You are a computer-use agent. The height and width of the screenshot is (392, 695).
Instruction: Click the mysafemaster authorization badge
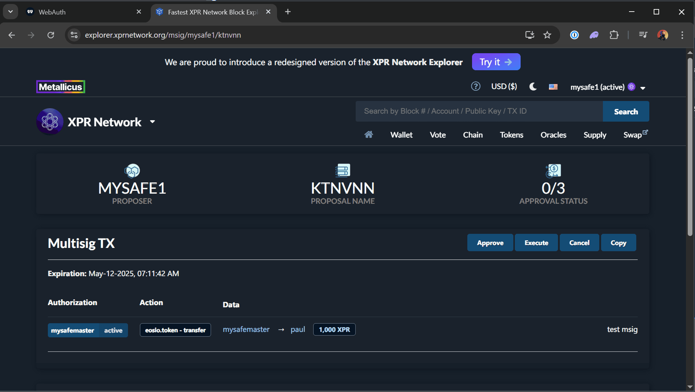point(73,330)
